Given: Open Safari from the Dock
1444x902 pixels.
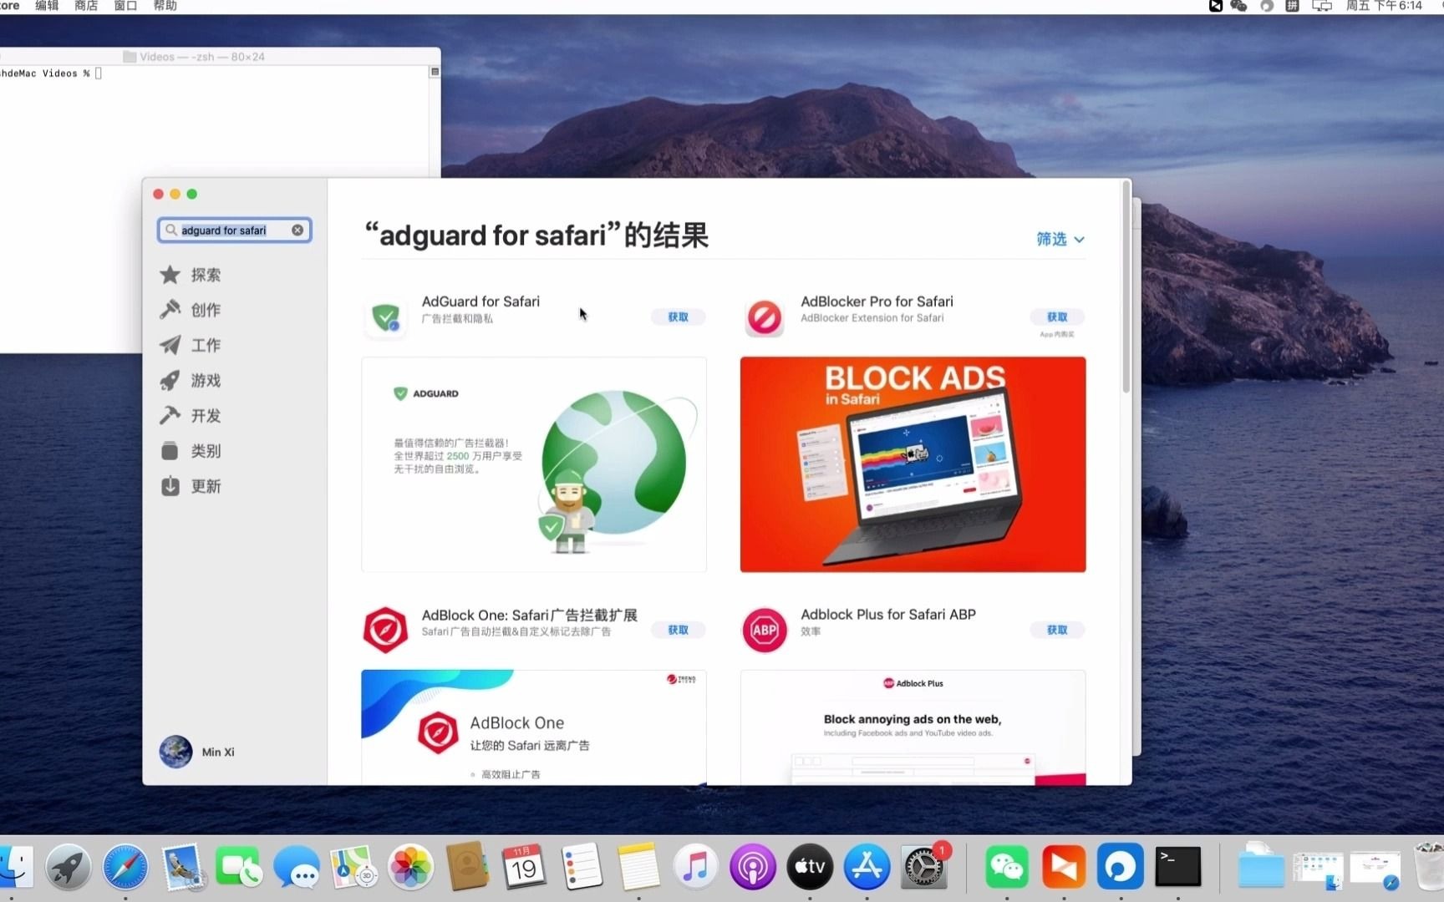Looking at the screenshot, I should click(x=125, y=867).
